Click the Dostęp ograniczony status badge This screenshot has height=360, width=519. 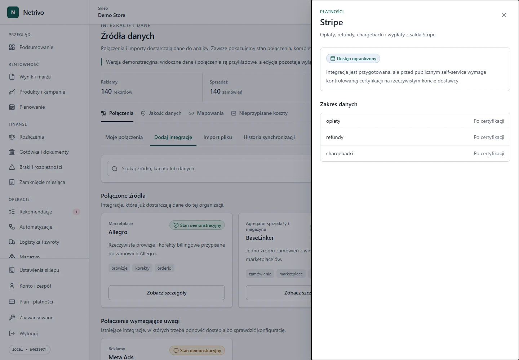coord(353,59)
